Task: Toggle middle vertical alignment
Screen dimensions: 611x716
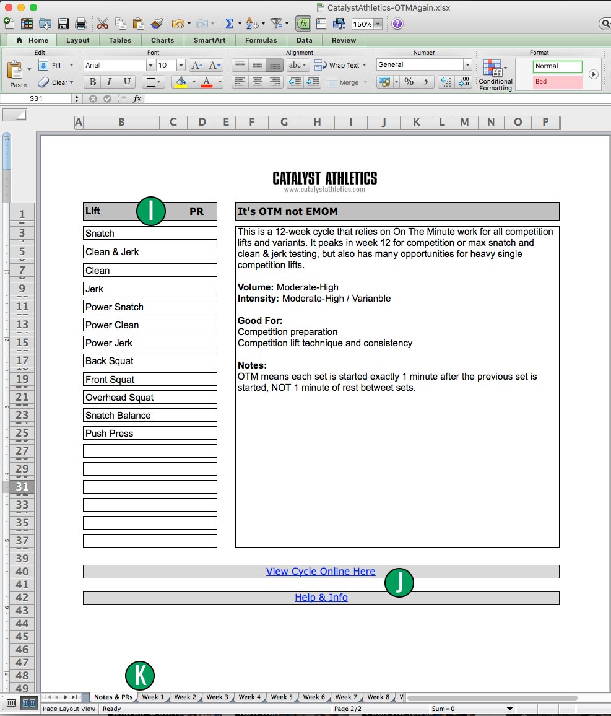Action: [258, 65]
